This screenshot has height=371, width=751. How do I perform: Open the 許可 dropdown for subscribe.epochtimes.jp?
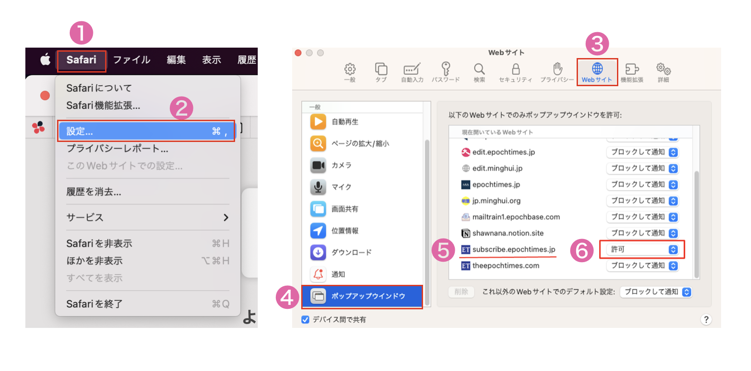[642, 249]
